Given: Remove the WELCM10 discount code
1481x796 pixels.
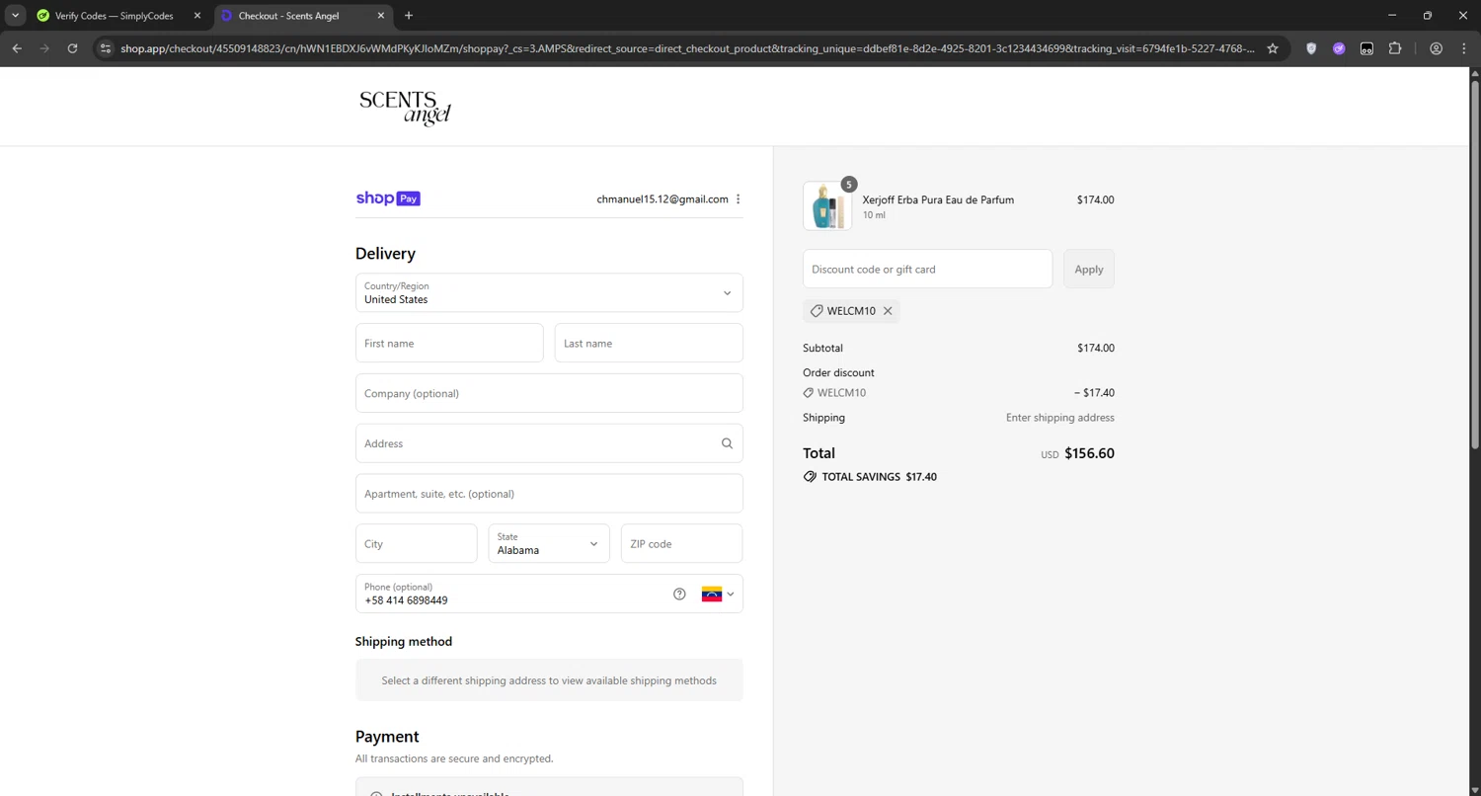Looking at the screenshot, I should (x=888, y=311).
